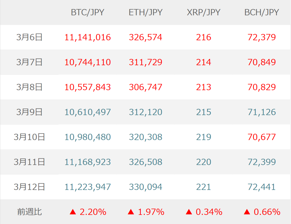Click BTC price 11,141,016
Screen dimensions: 291x224
click(88, 37)
